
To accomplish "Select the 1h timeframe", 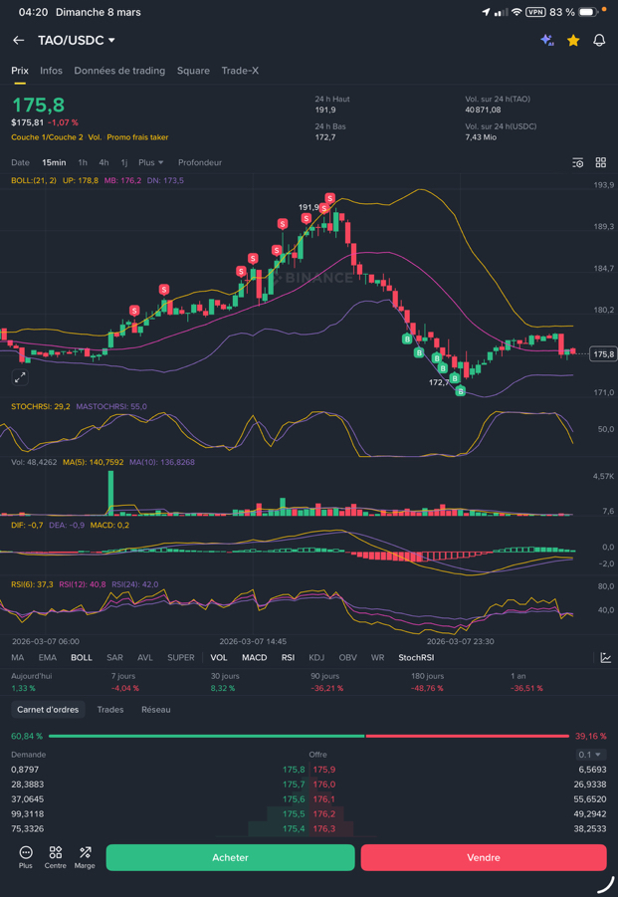I will [x=83, y=162].
